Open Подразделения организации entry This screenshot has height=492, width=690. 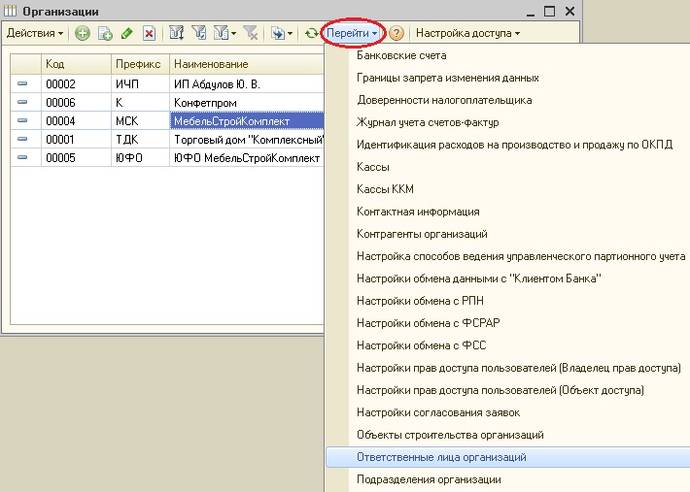507,479
